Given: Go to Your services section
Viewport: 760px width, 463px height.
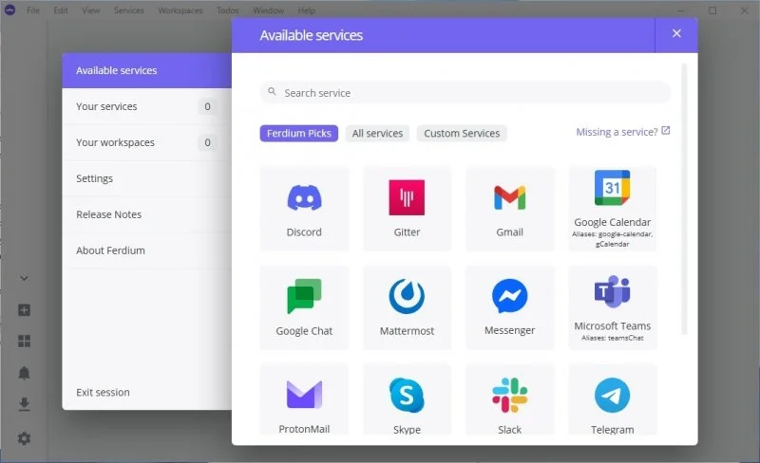Looking at the screenshot, I should pos(147,106).
